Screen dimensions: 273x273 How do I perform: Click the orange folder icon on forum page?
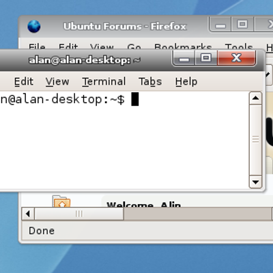61,201
